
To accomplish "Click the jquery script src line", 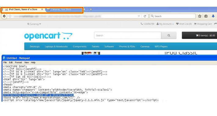I will coord(81,100).
